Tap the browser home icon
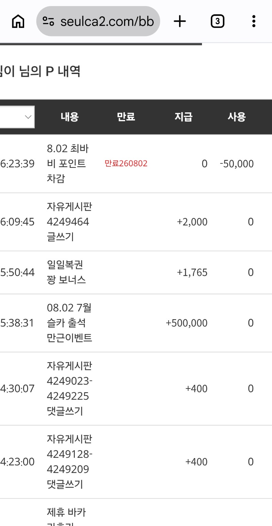 pyautogui.click(x=18, y=21)
